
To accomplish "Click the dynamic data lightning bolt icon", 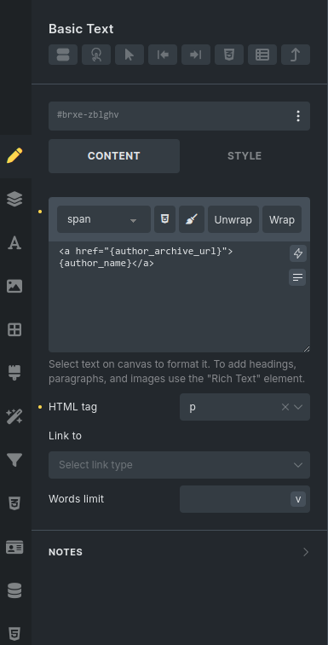I will (x=297, y=253).
